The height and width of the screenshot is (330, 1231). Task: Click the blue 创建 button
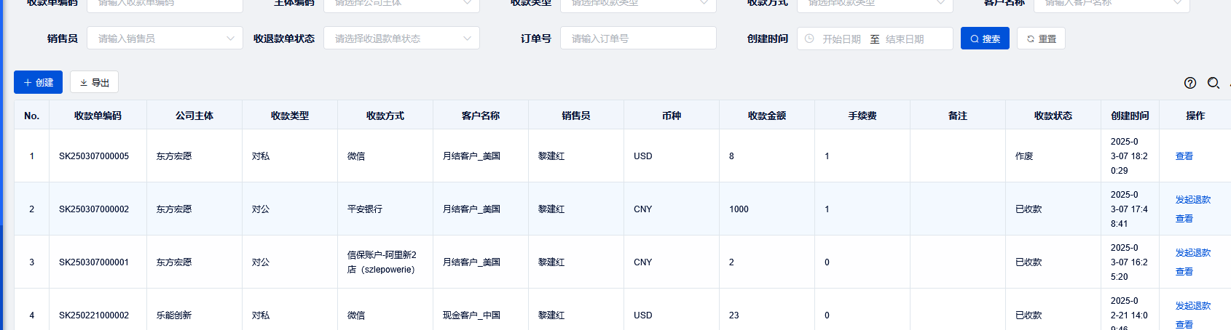point(38,82)
